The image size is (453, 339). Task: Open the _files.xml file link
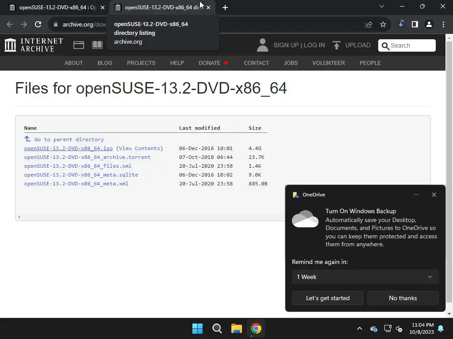tap(78, 166)
